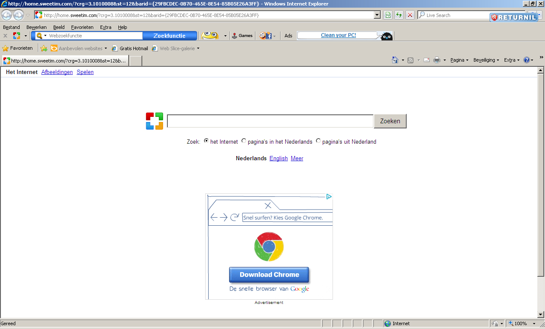Image resolution: width=545 pixels, height=329 pixels.
Task: Expand the address bar URL dropdown
Action: [377, 15]
